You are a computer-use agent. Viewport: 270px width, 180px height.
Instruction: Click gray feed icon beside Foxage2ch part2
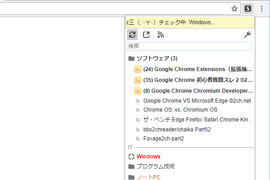[138, 139]
